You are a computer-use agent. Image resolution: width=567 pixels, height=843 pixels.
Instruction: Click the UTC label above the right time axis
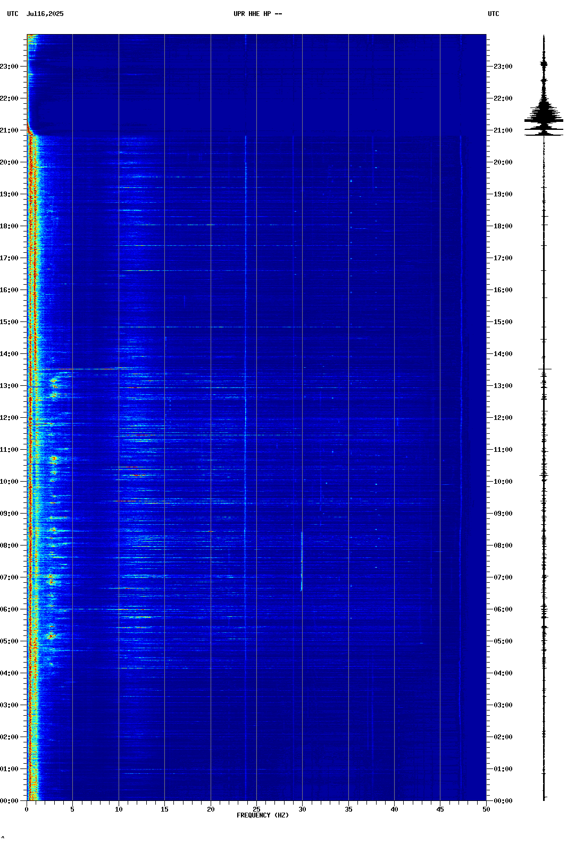tap(494, 14)
